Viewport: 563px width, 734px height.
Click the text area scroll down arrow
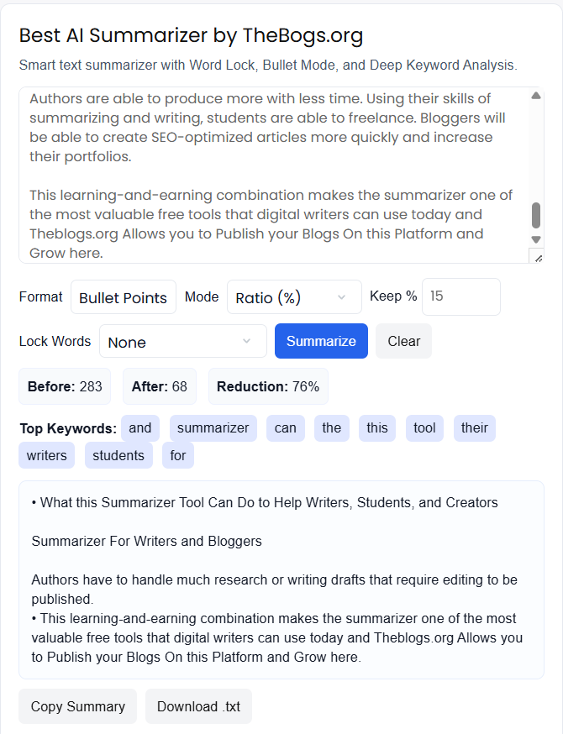[x=536, y=240]
